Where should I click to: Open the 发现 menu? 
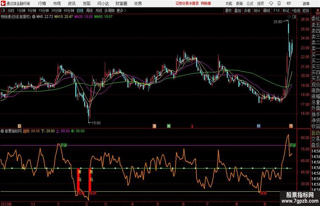(86, 3)
